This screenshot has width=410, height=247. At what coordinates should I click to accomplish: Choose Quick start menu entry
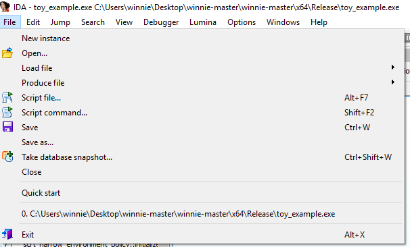coord(41,193)
